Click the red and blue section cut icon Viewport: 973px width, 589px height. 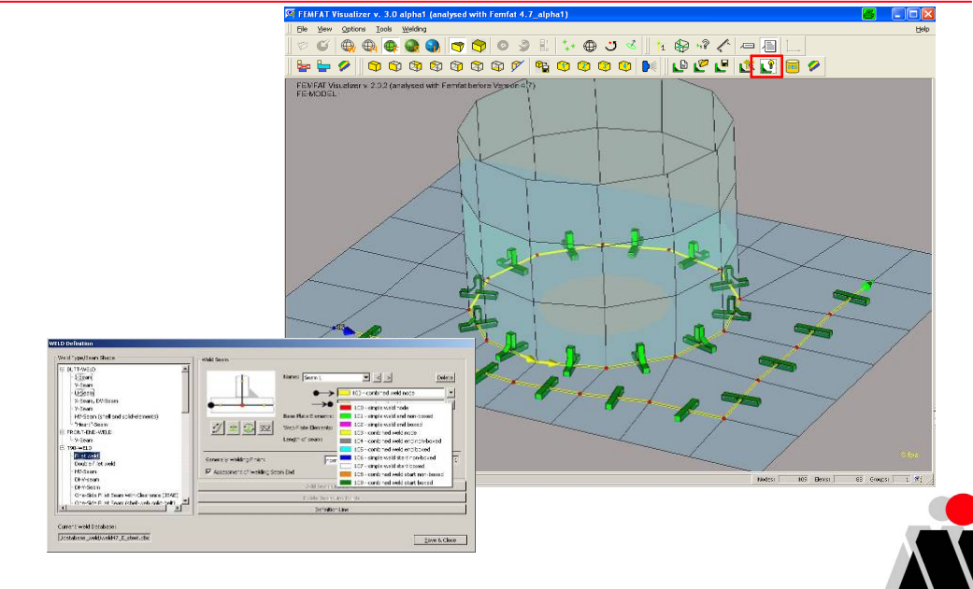click(304, 66)
